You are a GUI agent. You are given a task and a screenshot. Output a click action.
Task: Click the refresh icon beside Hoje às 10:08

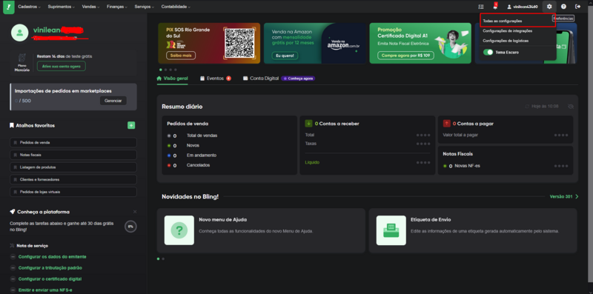527,107
